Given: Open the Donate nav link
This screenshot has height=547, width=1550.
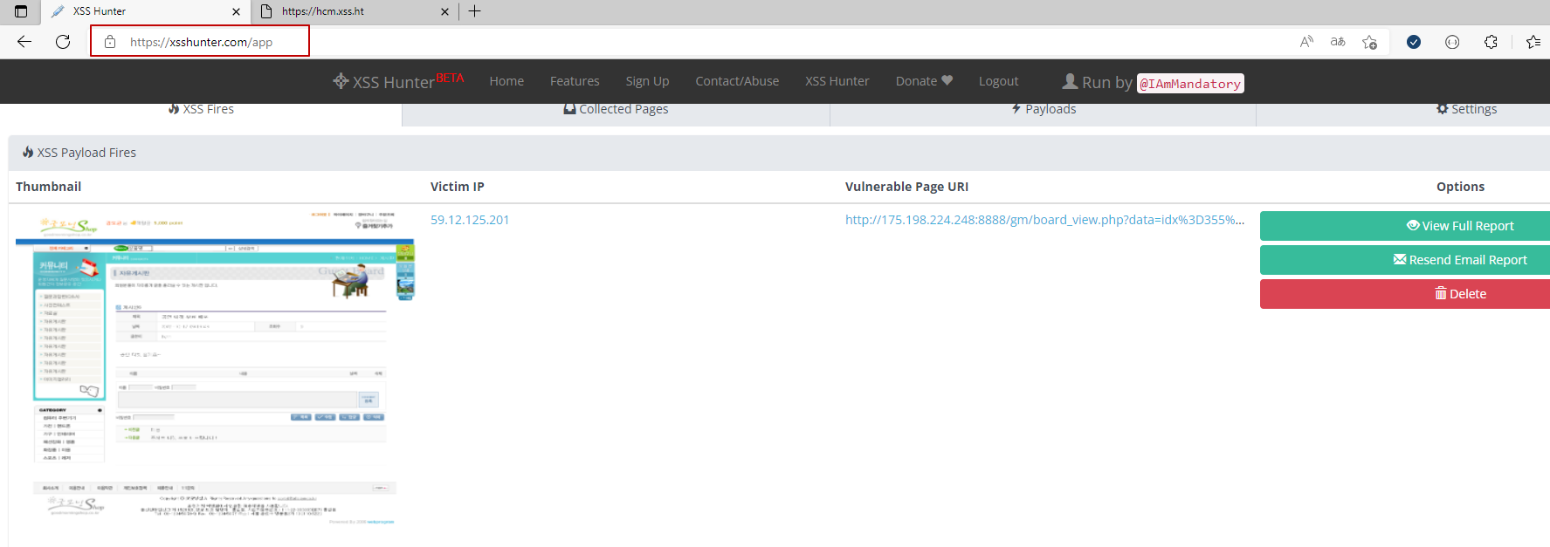Looking at the screenshot, I should click(924, 81).
